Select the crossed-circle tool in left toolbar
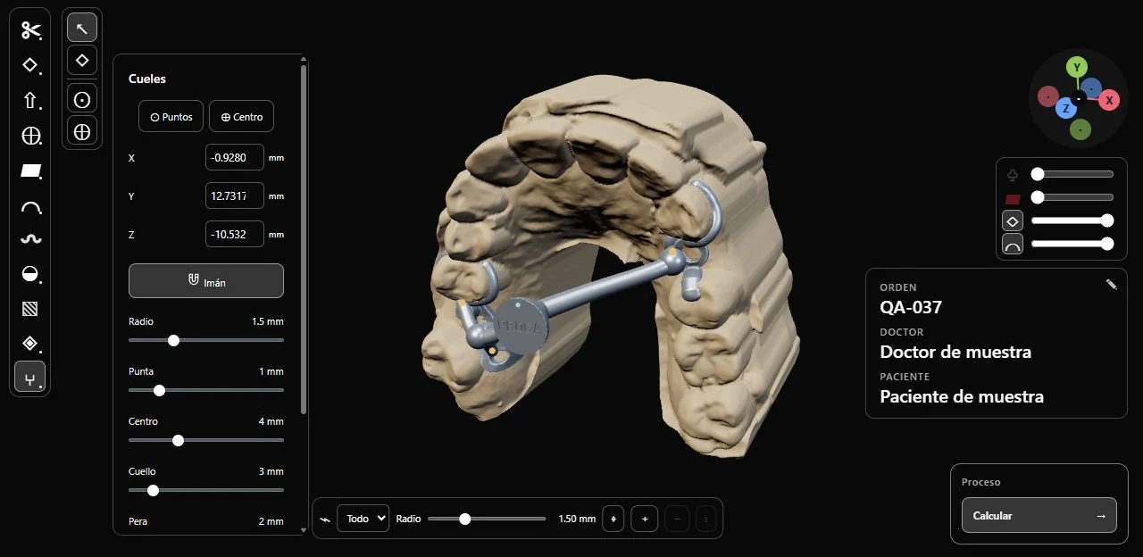The height and width of the screenshot is (557, 1143). click(31, 136)
